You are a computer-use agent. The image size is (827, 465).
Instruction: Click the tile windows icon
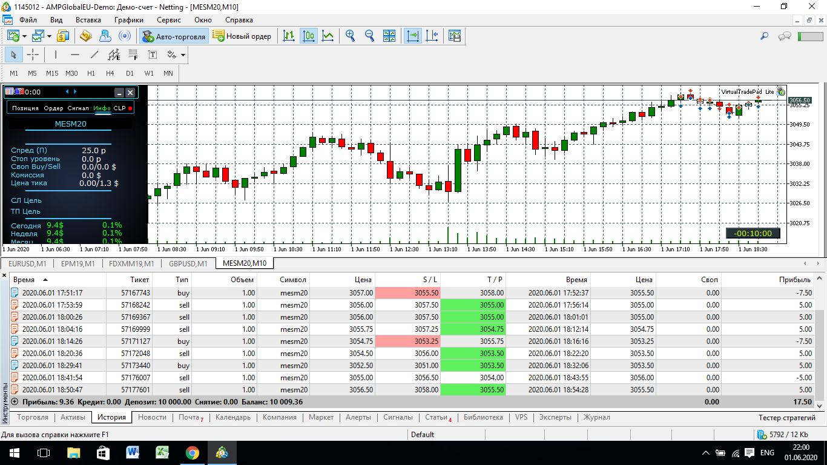click(x=389, y=36)
